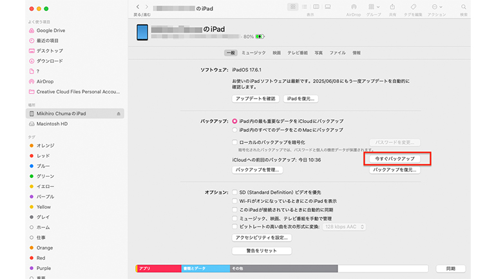This screenshot has width=496, height=279.
Task: Open the Group (グループ) toolbar menu
Action: click(x=374, y=6)
